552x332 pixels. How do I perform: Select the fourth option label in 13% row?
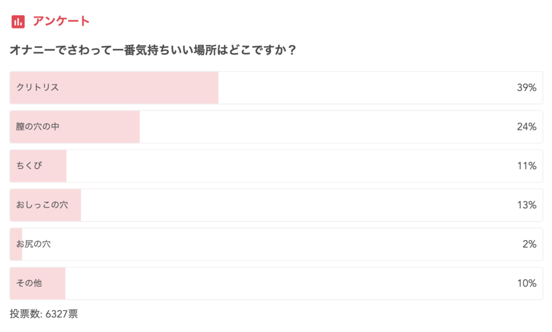(x=42, y=205)
